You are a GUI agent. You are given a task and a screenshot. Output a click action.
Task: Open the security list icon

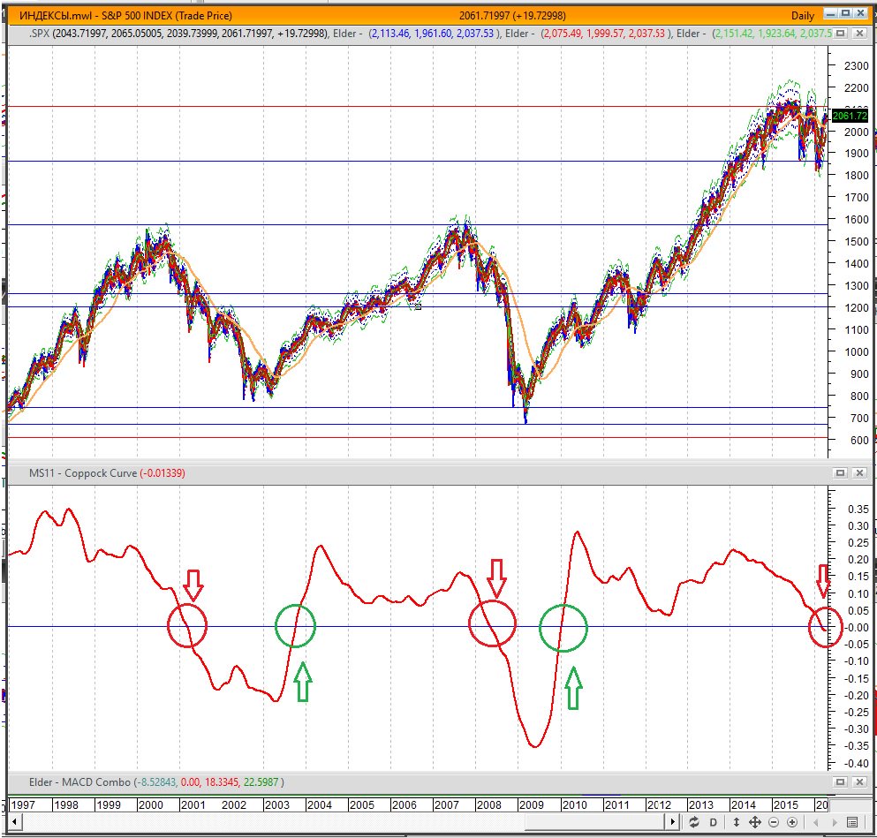click(852, 822)
